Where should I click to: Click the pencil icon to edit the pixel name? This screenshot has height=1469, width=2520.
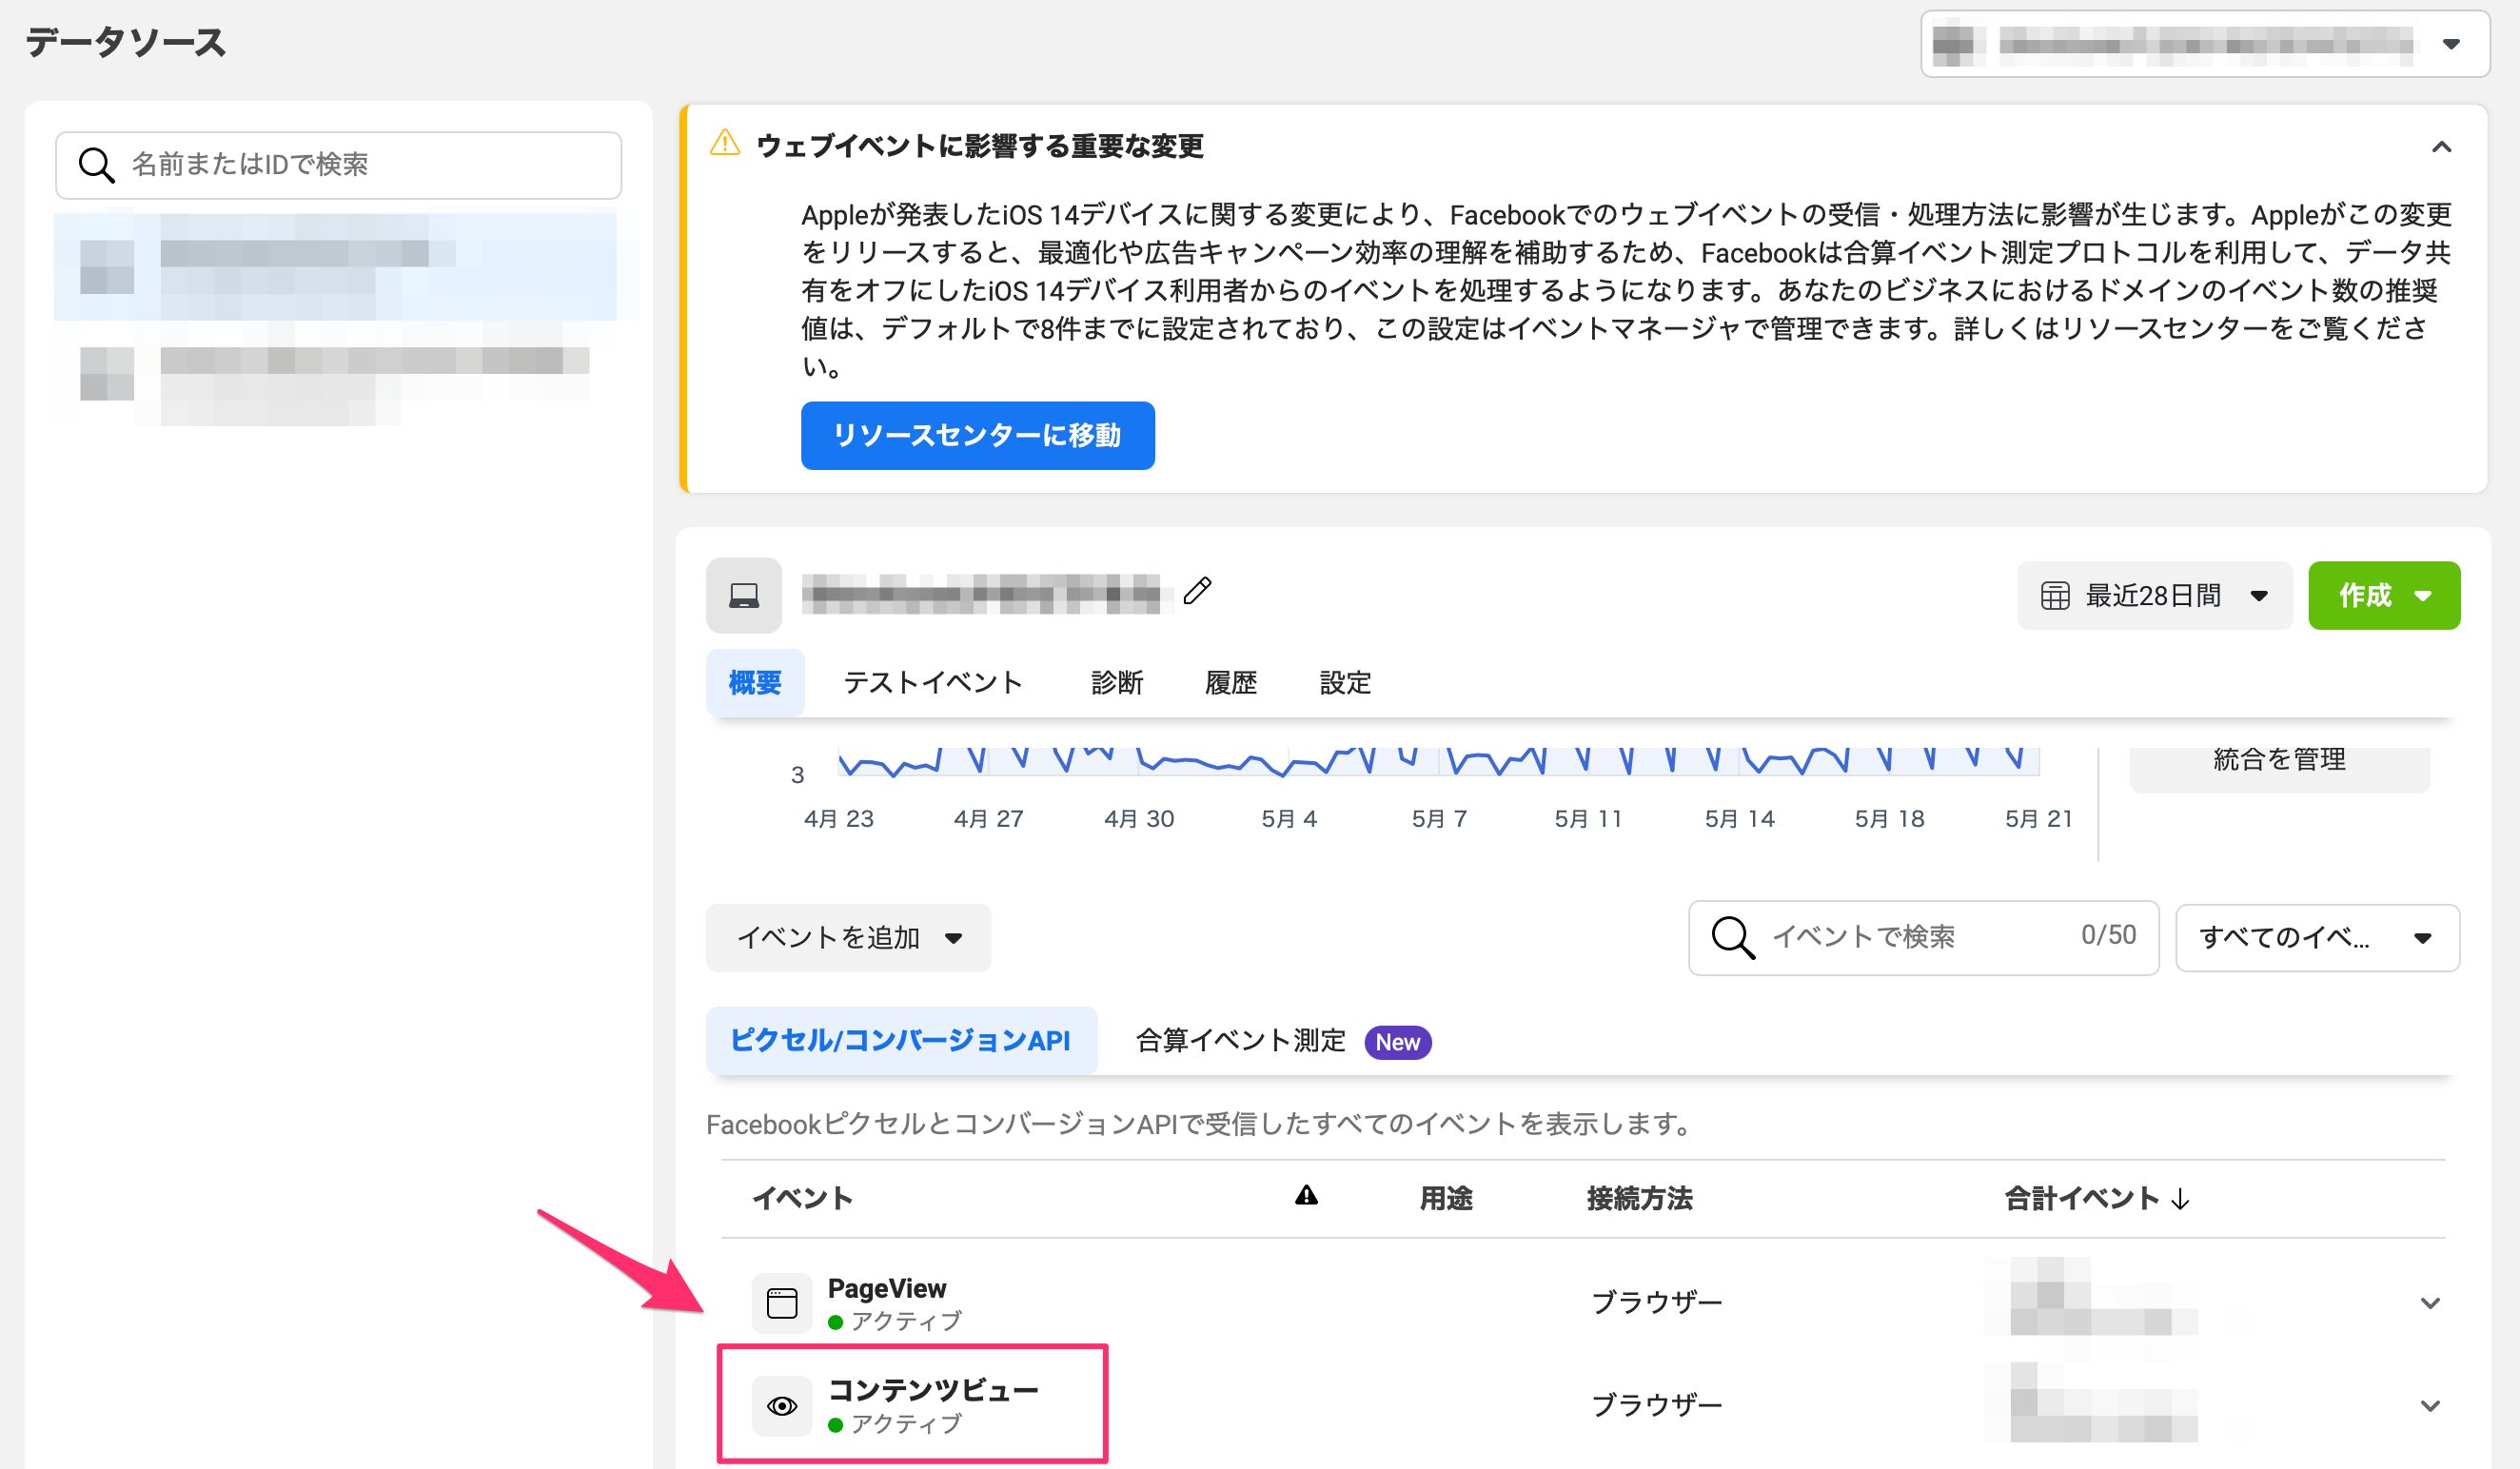[x=1197, y=591]
